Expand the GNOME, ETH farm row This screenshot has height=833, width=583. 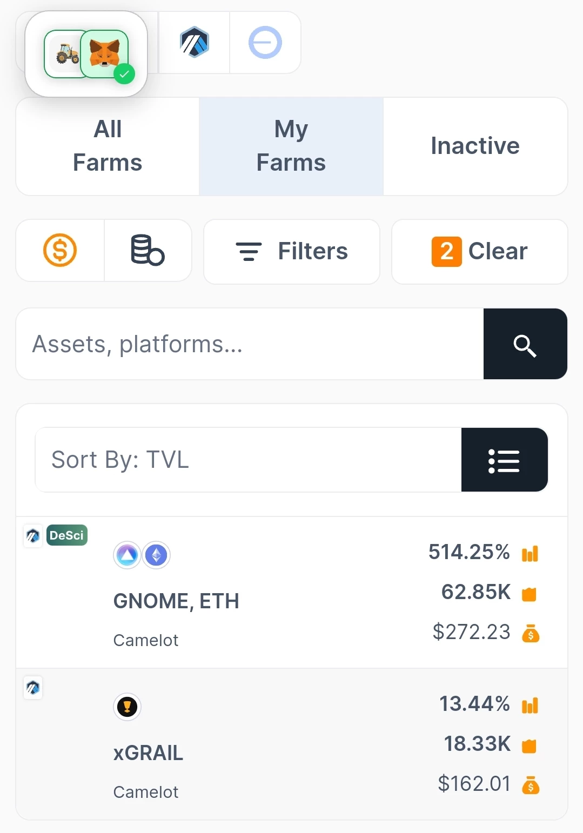[x=292, y=593]
